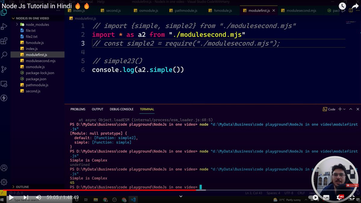
Task: Switch to the modulesecond.mjs editor tab
Action: click(x=301, y=11)
